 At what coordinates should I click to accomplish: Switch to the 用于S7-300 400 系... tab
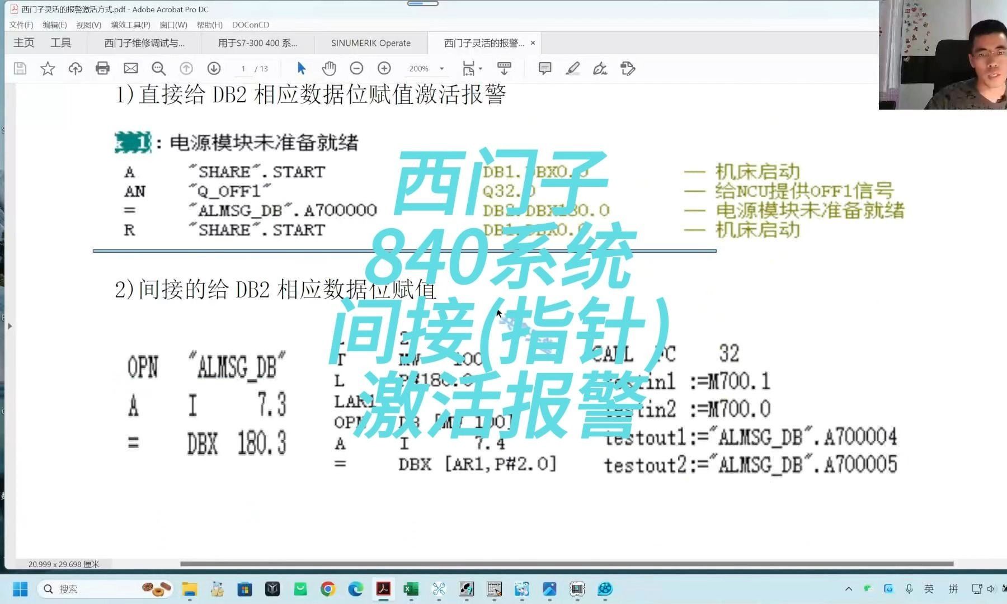(258, 43)
